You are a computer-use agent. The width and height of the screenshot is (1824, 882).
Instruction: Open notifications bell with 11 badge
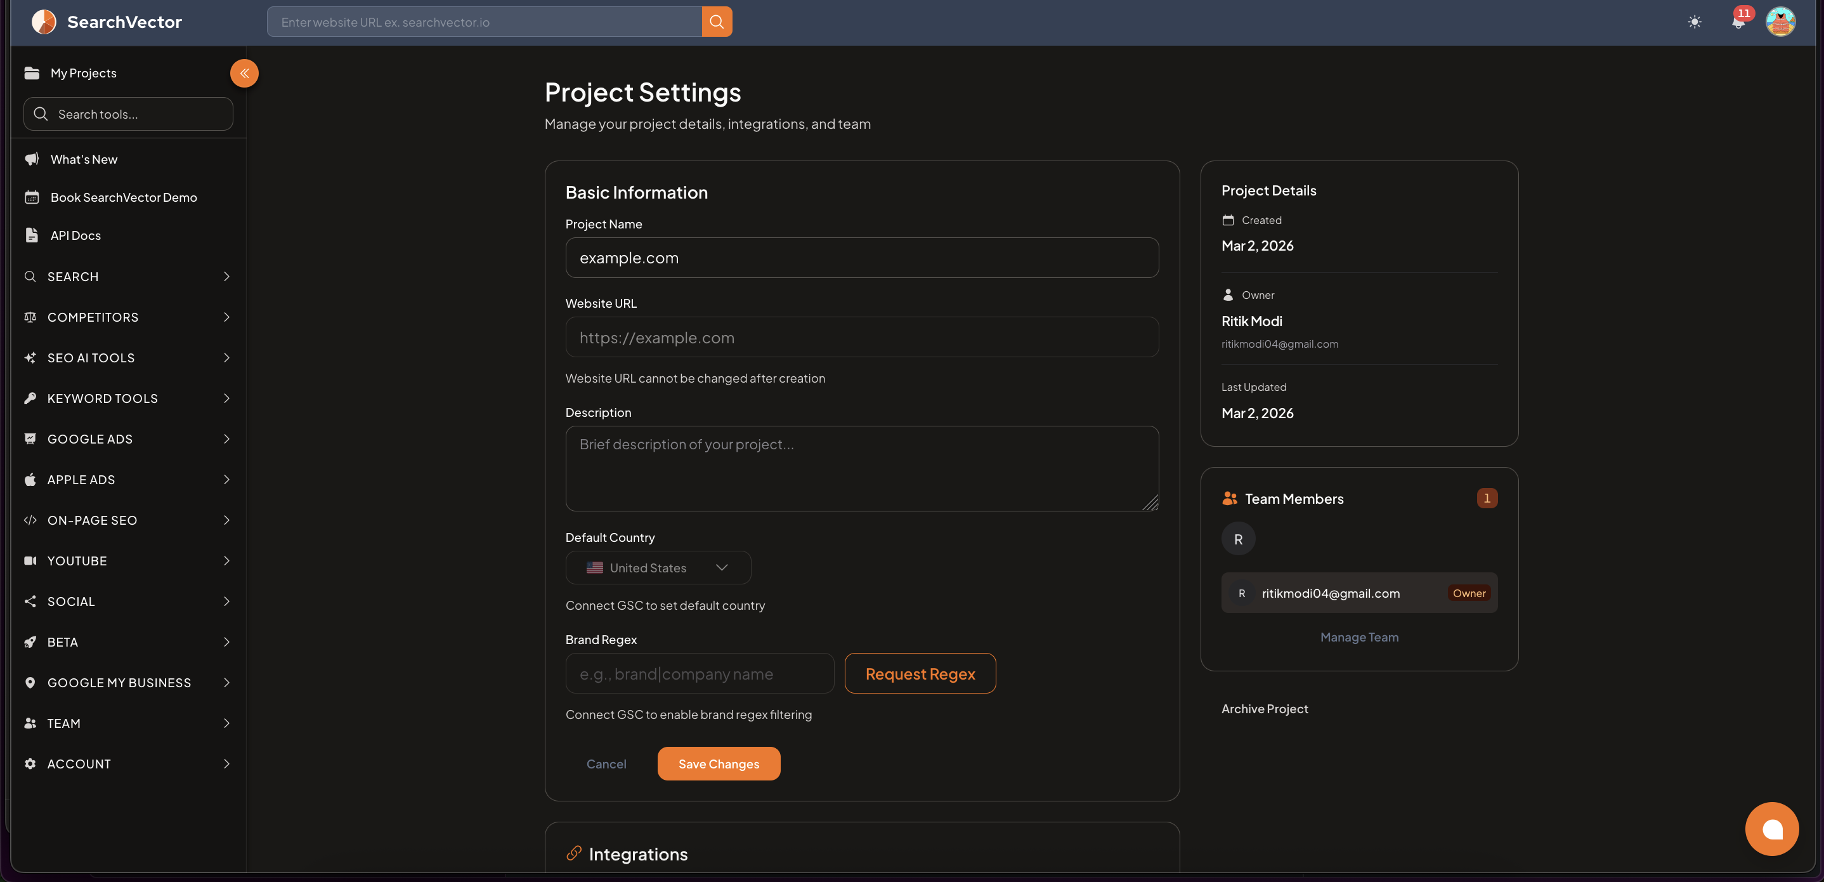point(1738,22)
